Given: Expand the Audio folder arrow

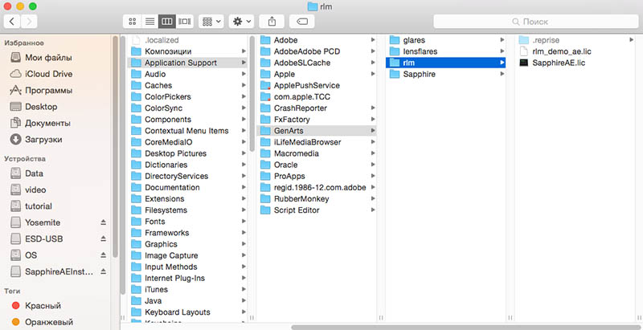Looking at the screenshot, I should pos(244,74).
